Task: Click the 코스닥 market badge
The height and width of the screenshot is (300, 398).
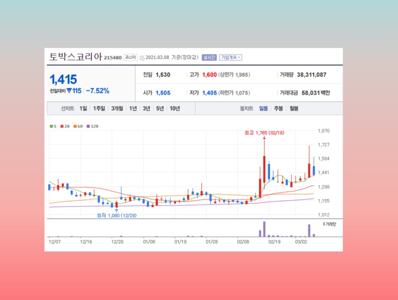Action: pyautogui.click(x=130, y=57)
